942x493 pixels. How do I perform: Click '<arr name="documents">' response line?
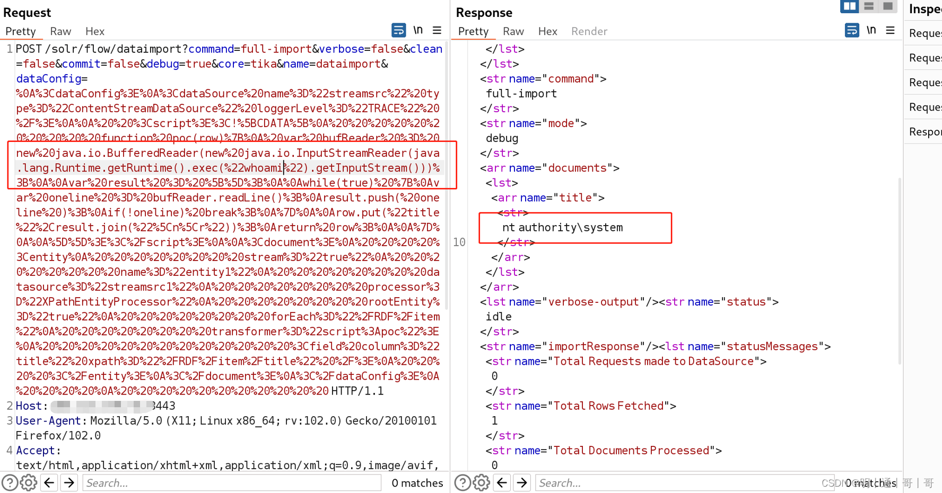pyautogui.click(x=549, y=168)
